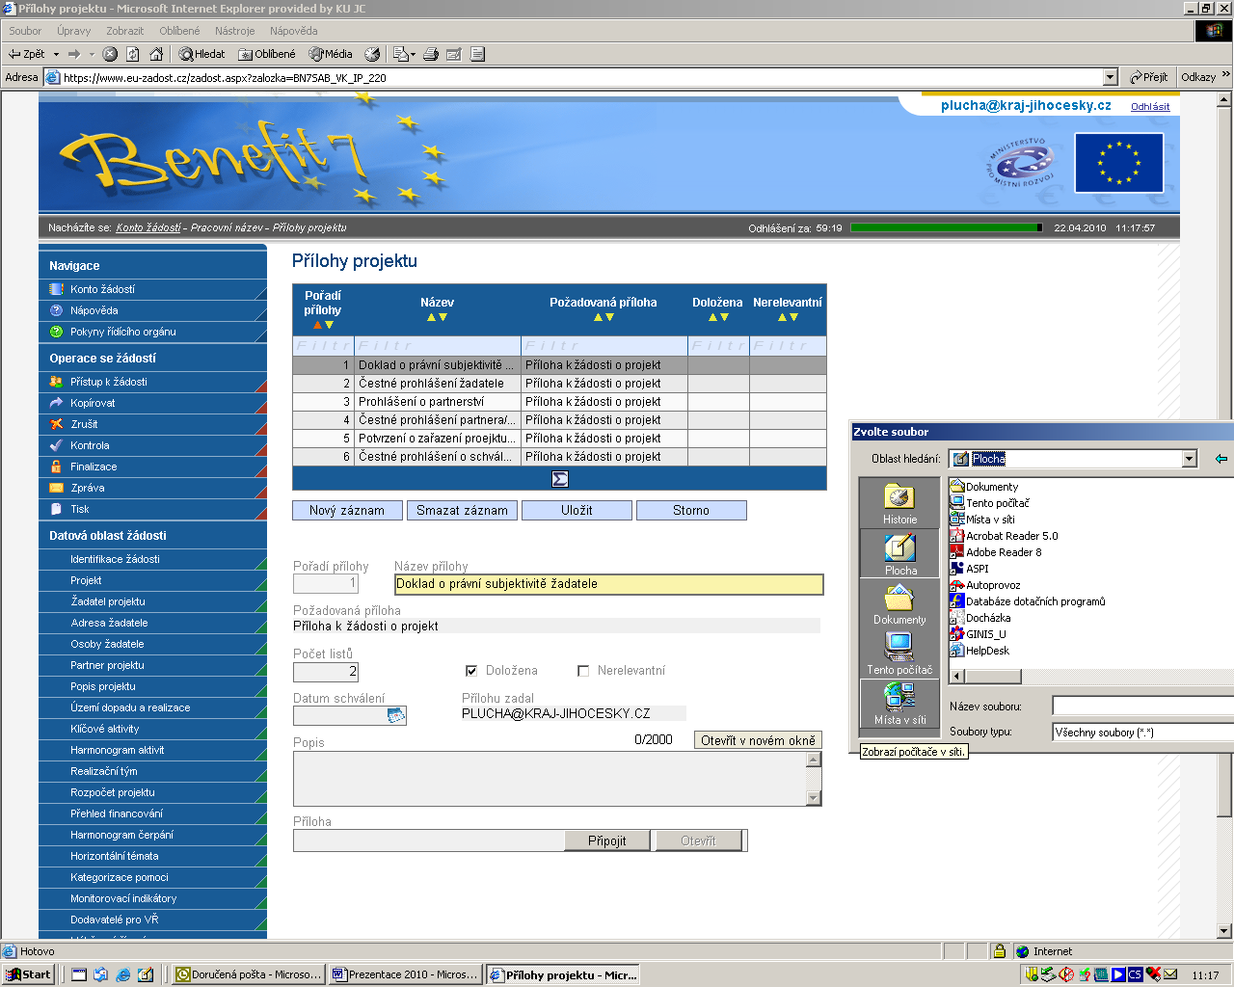Screen dimensions: 1234x987
Task: Sort Požadovaná příloha column descending arrow
Action: tap(609, 317)
